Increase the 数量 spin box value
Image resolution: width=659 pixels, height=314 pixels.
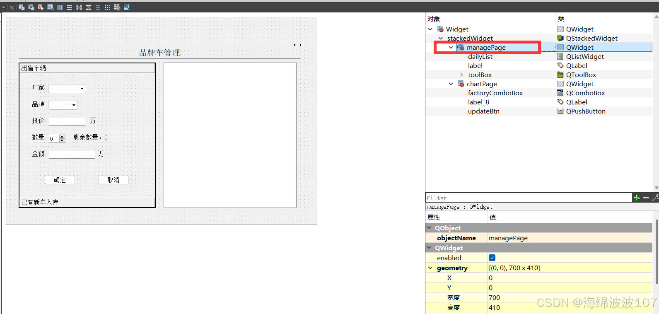(62, 136)
